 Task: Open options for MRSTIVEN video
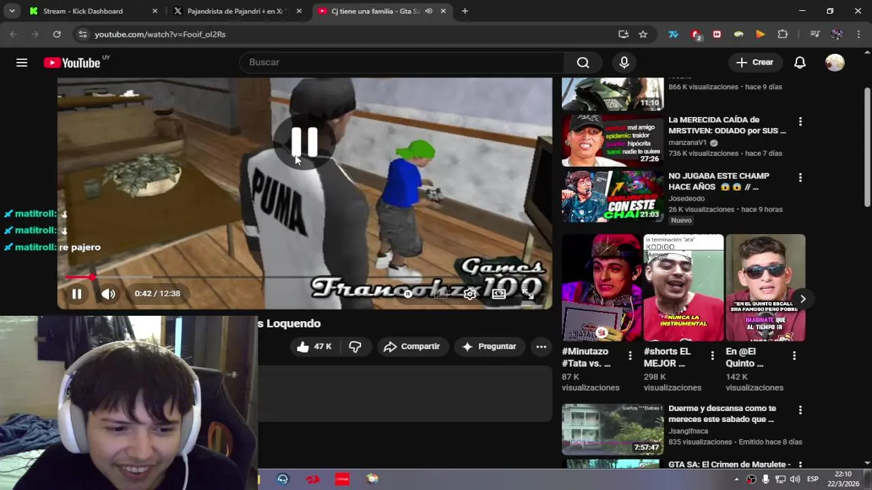coord(800,122)
